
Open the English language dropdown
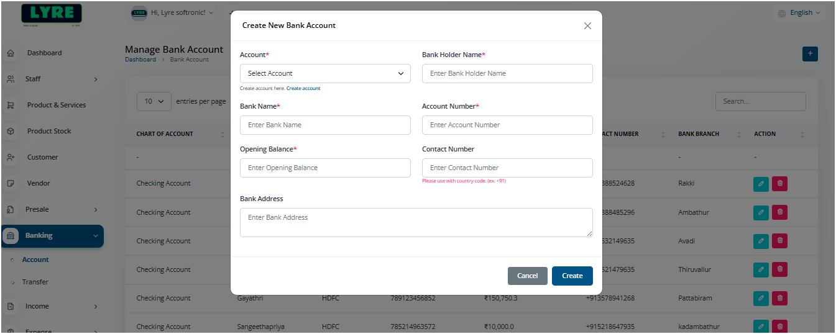point(799,13)
